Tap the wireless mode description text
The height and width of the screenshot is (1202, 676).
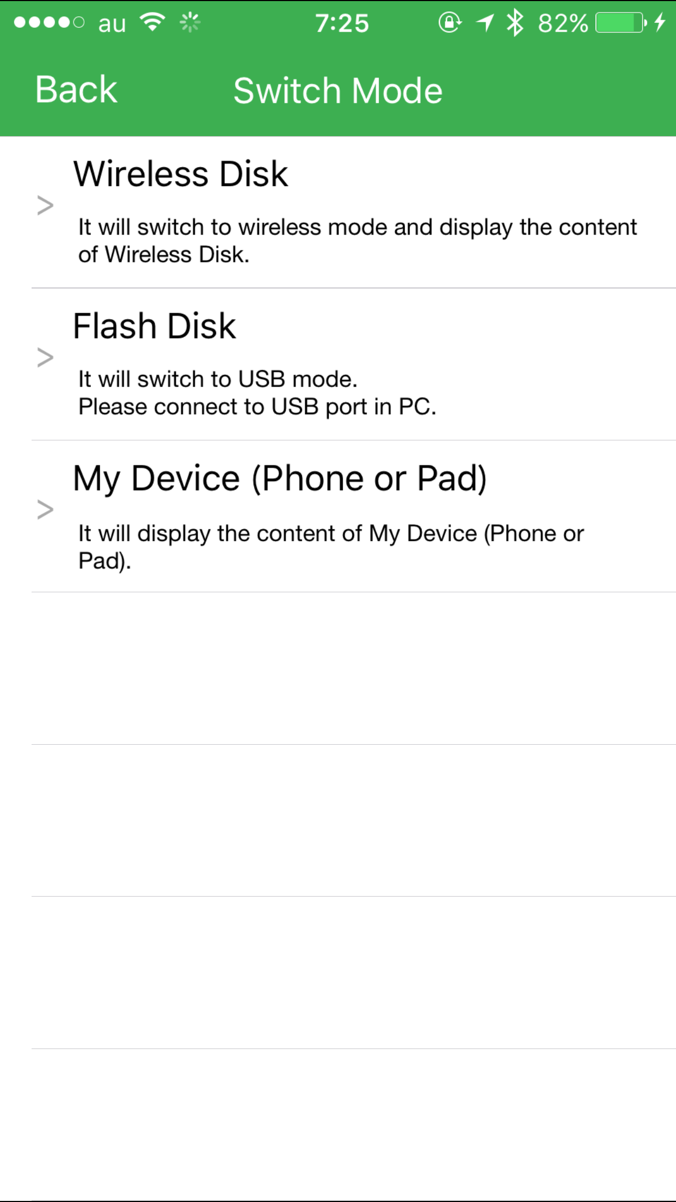(x=357, y=241)
